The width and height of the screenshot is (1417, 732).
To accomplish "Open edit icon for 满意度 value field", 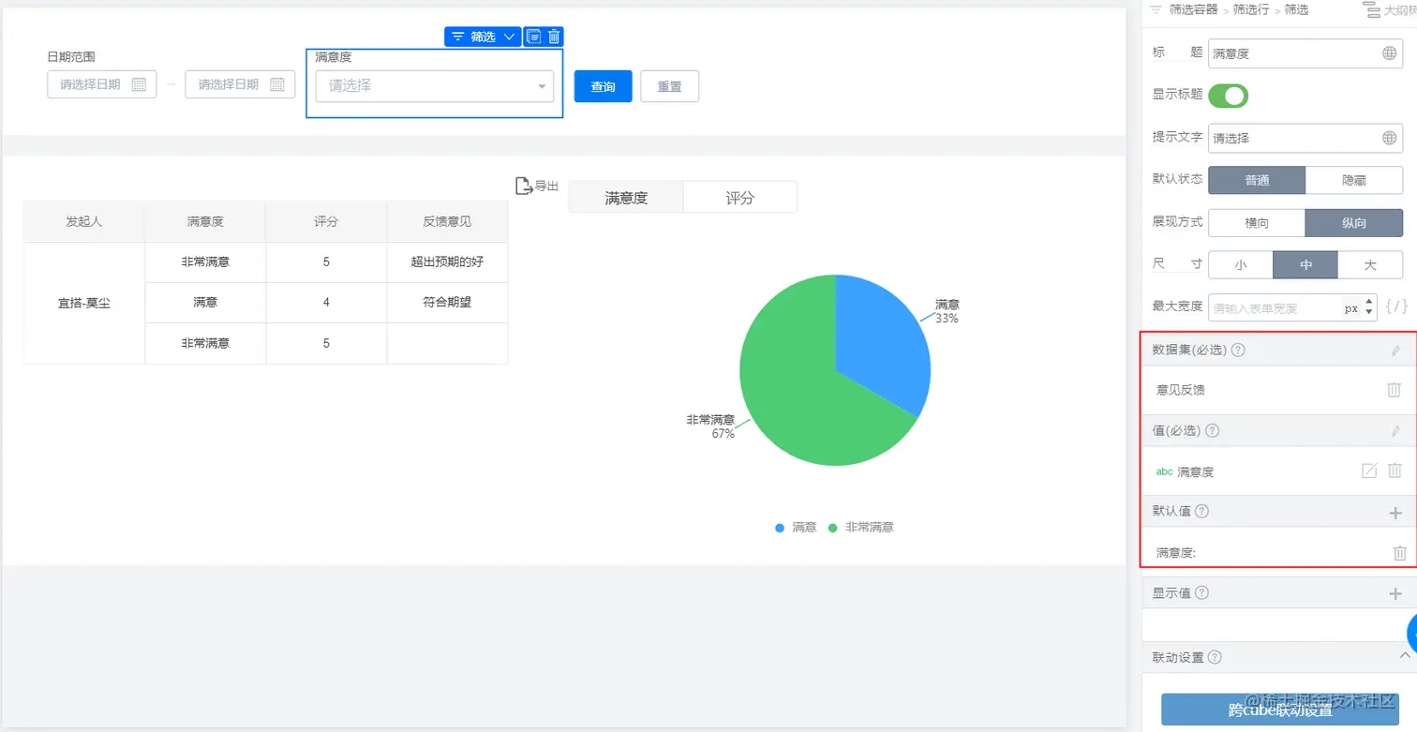I will coord(1369,471).
